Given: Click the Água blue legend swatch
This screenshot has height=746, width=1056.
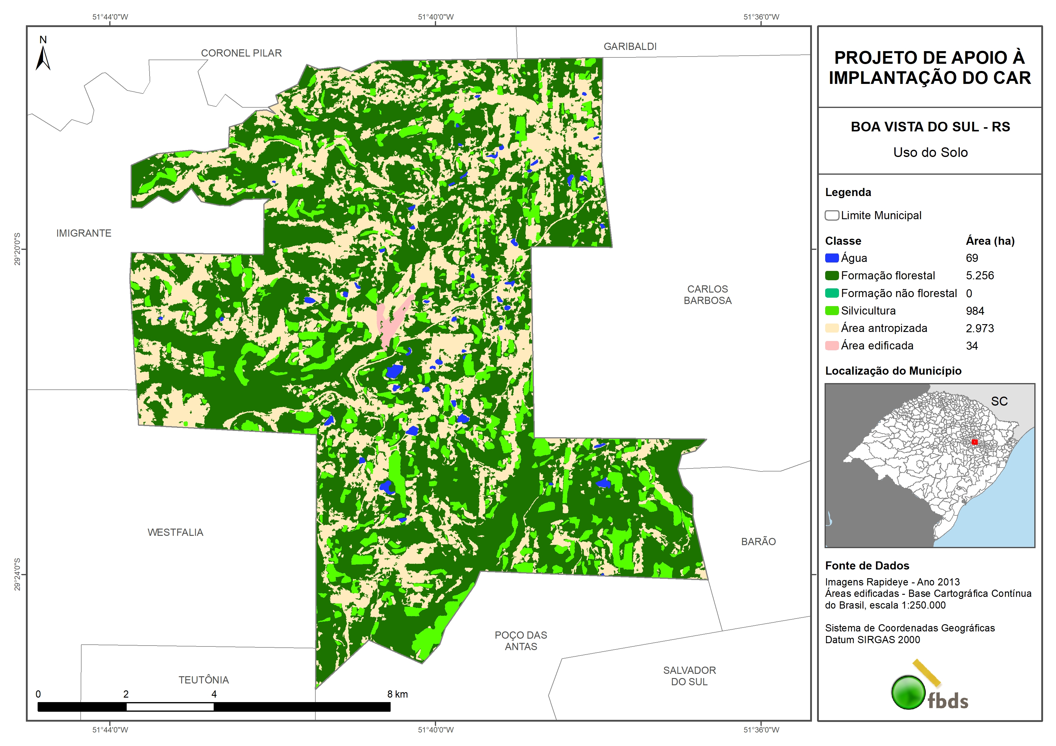Looking at the screenshot, I should click(x=831, y=258).
